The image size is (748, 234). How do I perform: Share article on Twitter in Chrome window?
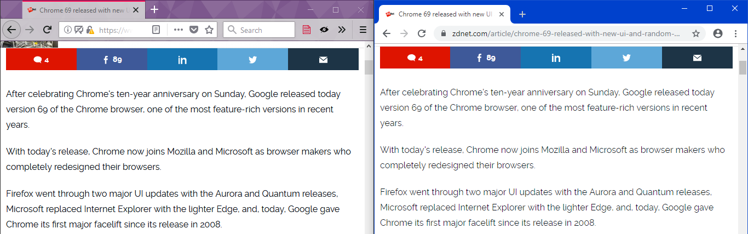(x=626, y=58)
